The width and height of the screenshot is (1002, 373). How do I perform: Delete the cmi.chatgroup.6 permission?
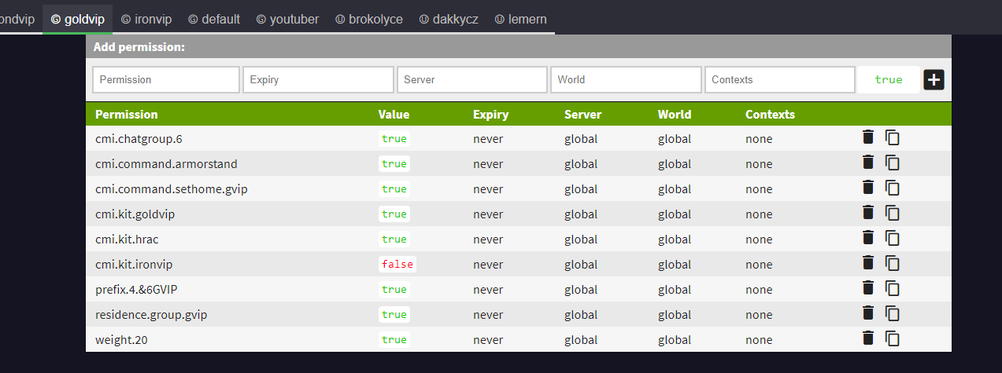click(868, 137)
